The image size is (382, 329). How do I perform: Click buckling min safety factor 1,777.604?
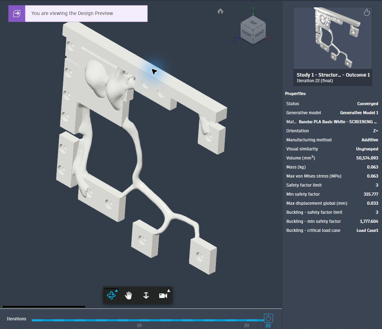[369, 221]
